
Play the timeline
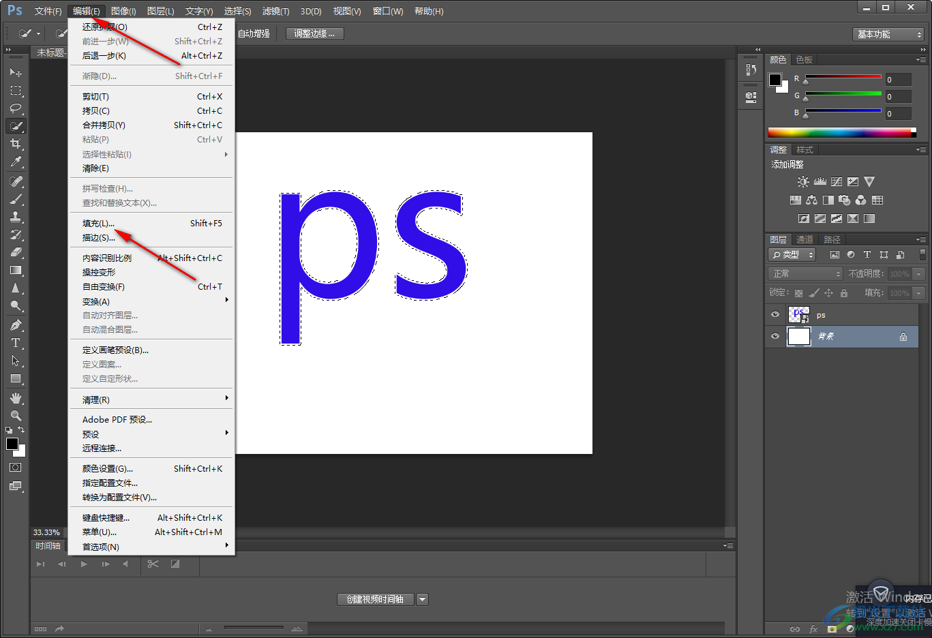pos(84,564)
